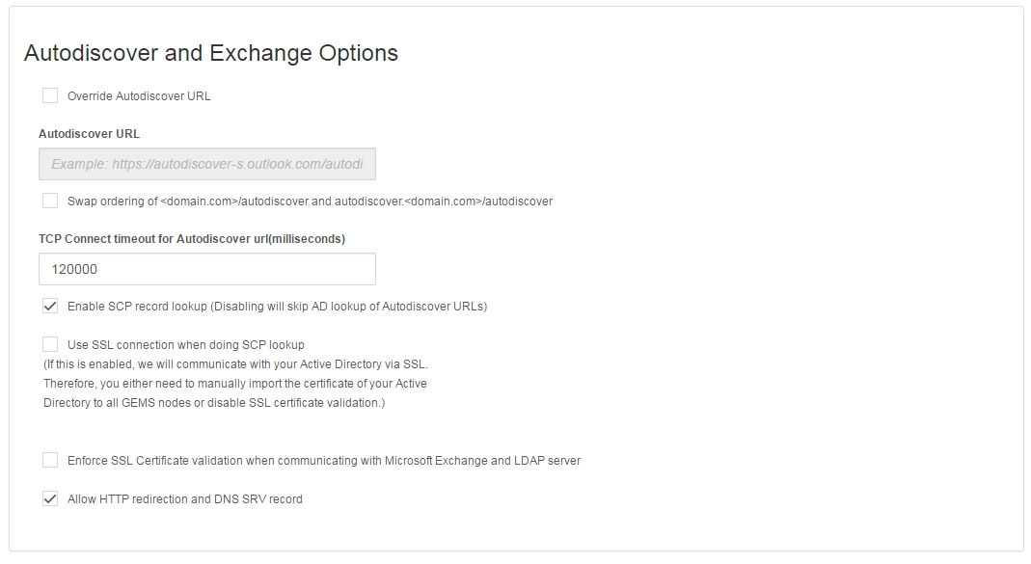
Task: Click the "(If this is enabled, we will communicate" note line
Action: pyautogui.click(x=235, y=364)
